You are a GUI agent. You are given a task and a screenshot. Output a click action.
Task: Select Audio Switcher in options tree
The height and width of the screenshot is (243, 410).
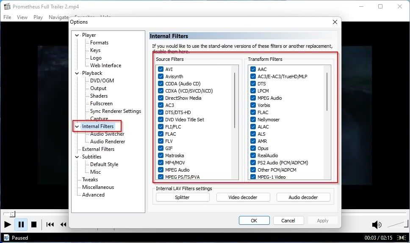coord(107,134)
